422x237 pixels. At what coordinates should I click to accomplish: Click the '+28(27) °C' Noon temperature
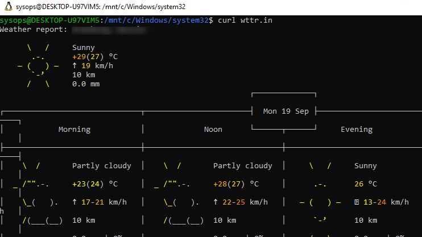pyautogui.click(x=236, y=184)
